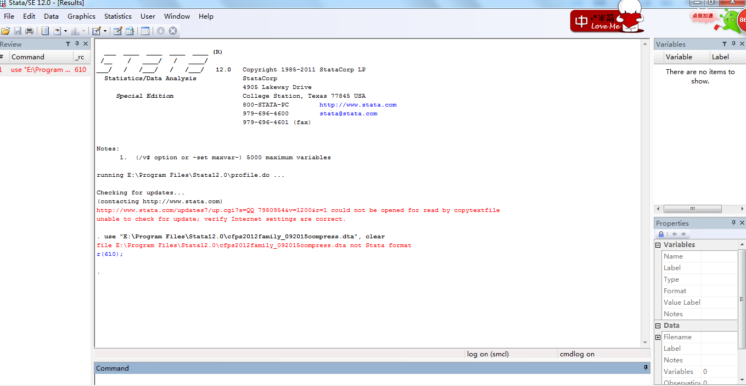Pin the Review panel
The height and width of the screenshot is (386, 746).
[77, 44]
